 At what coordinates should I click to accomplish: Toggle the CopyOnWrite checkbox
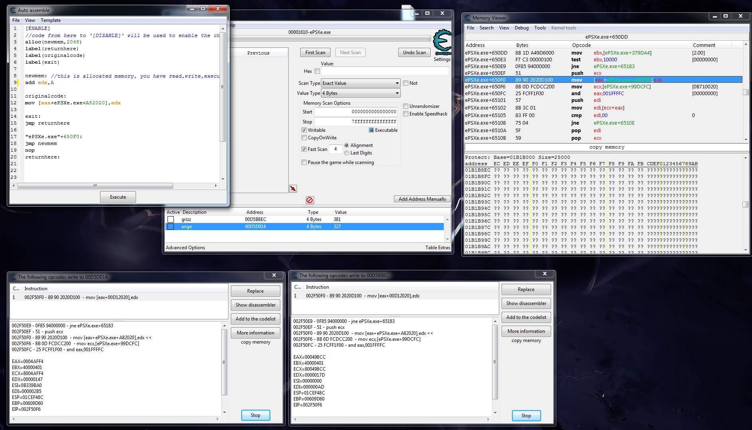pos(304,138)
